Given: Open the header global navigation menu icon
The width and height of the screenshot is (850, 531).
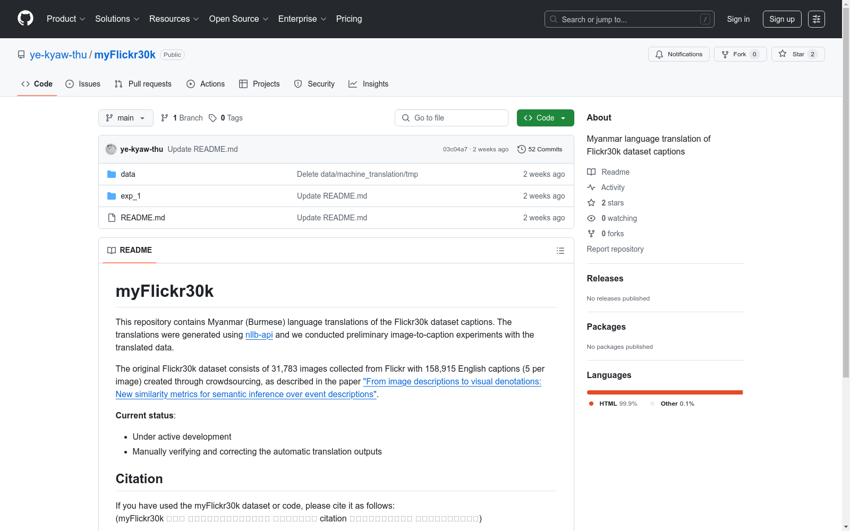Looking at the screenshot, I should (x=817, y=19).
